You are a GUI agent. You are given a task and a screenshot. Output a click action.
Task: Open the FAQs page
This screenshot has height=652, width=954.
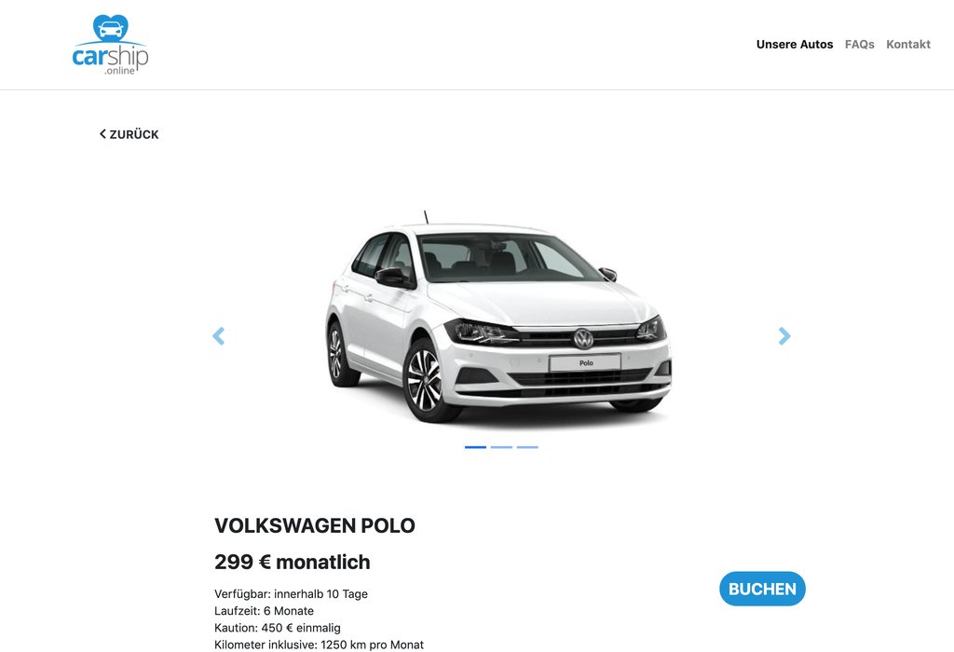tap(859, 45)
